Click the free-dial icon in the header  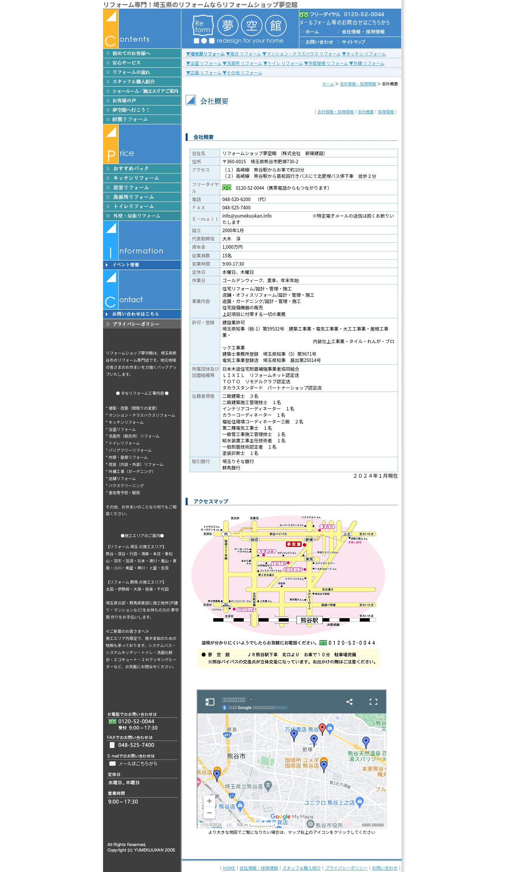coord(304,15)
